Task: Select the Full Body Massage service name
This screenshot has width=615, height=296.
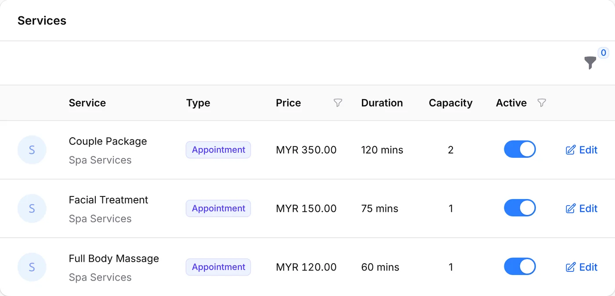Action: point(114,259)
